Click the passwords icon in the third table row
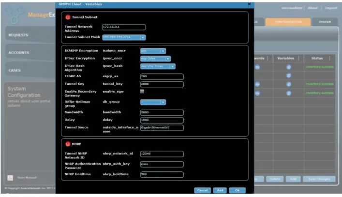The image size is (342, 197). pos(258,84)
